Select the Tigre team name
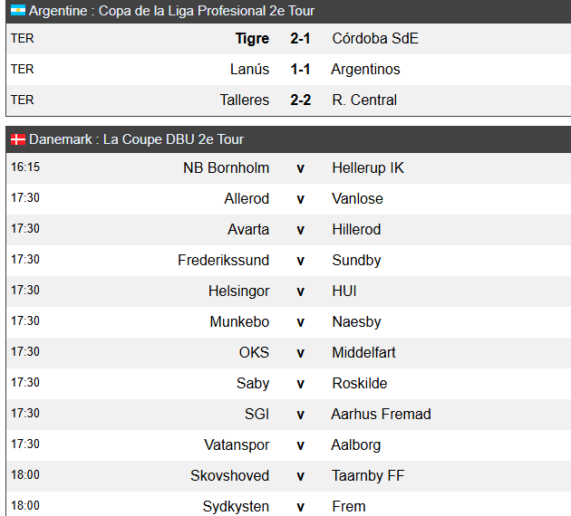The image size is (571, 516). coord(252,39)
